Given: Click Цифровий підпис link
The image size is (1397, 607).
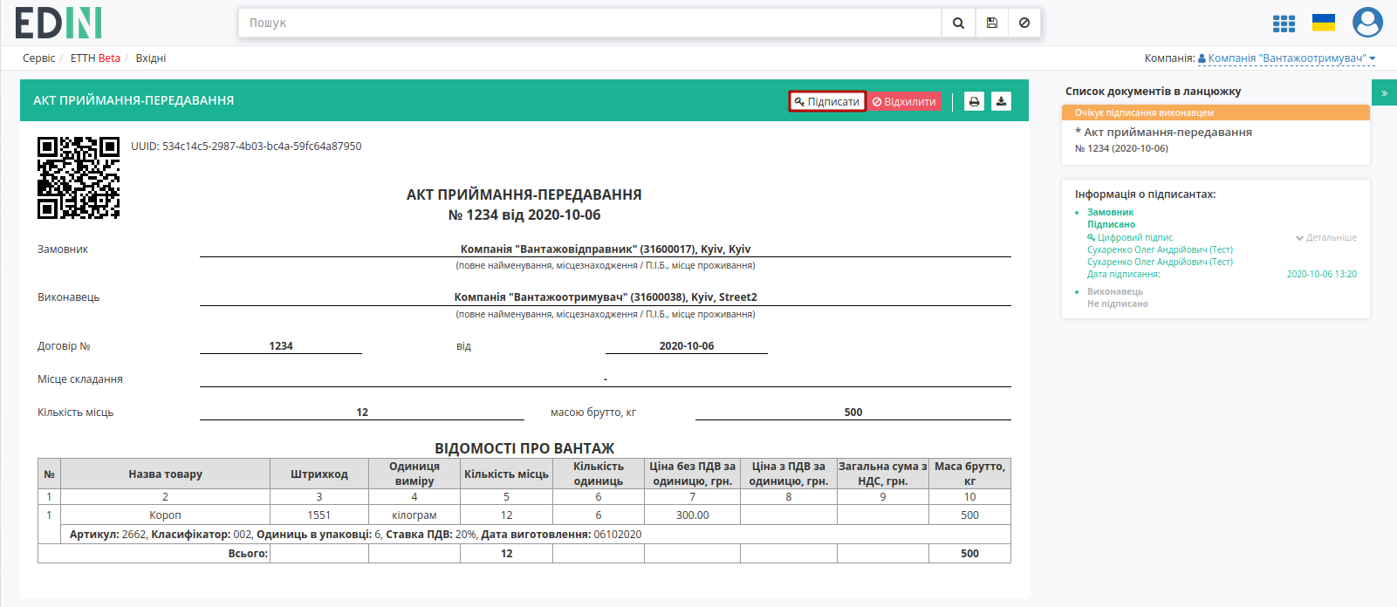Looking at the screenshot, I should [x=1130, y=237].
